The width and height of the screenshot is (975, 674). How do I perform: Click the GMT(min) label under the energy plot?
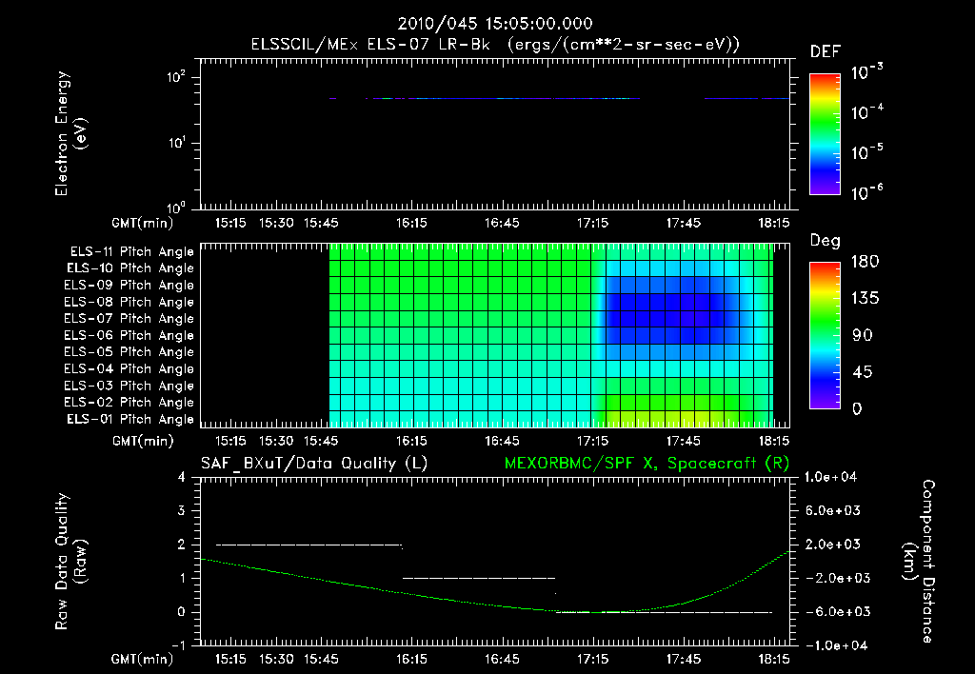tap(143, 223)
